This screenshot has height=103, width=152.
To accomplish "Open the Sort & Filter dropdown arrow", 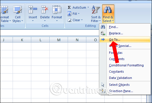I will (100, 21).
